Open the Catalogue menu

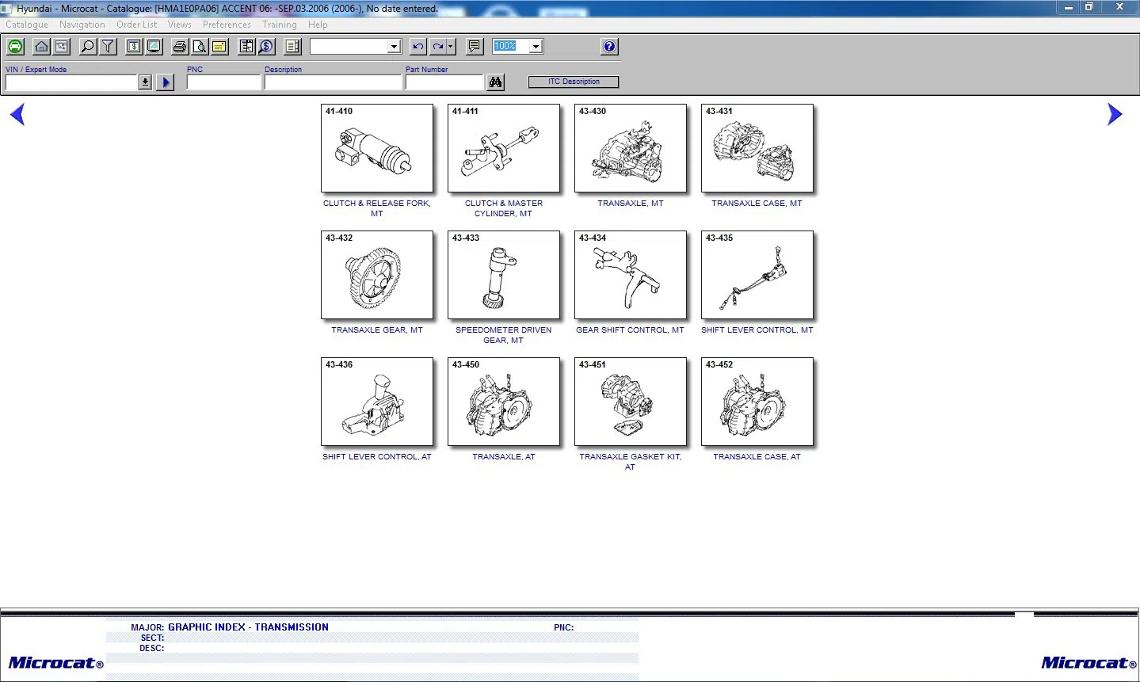[27, 25]
